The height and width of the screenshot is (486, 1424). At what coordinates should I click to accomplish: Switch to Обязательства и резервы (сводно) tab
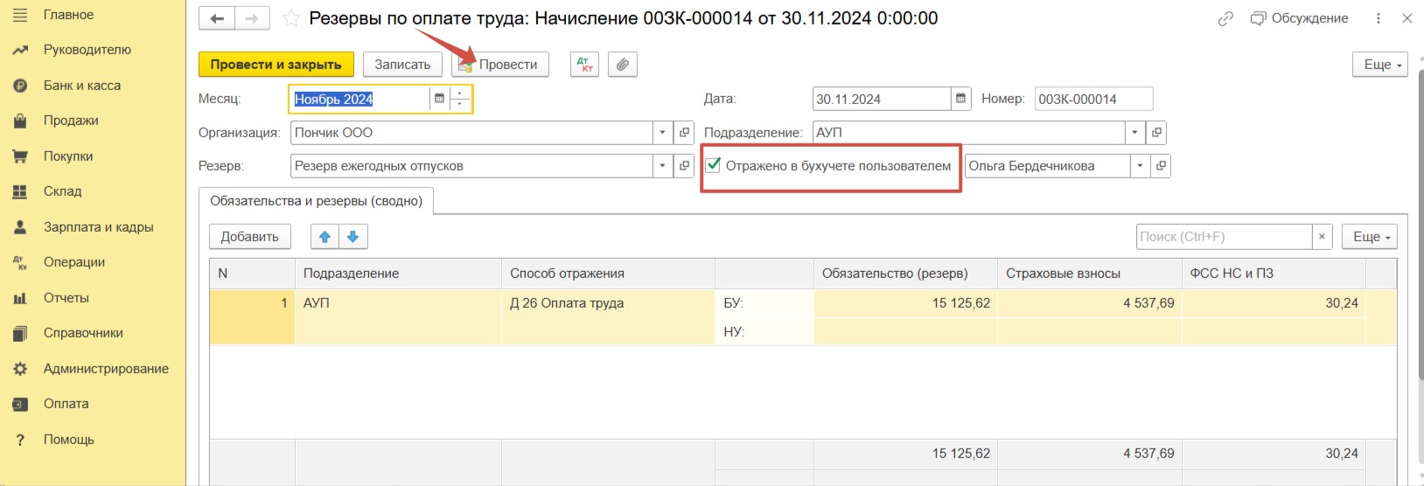click(x=316, y=201)
